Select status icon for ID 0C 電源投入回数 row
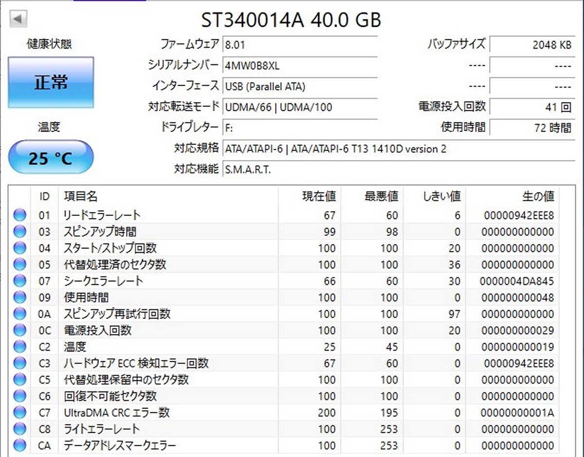Image resolution: width=584 pixels, height=457 pixels. click(19, 330)
